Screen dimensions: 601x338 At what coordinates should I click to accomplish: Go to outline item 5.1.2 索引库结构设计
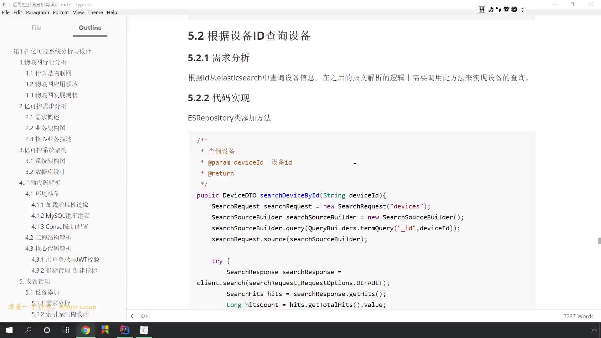(x=60, y=314)
